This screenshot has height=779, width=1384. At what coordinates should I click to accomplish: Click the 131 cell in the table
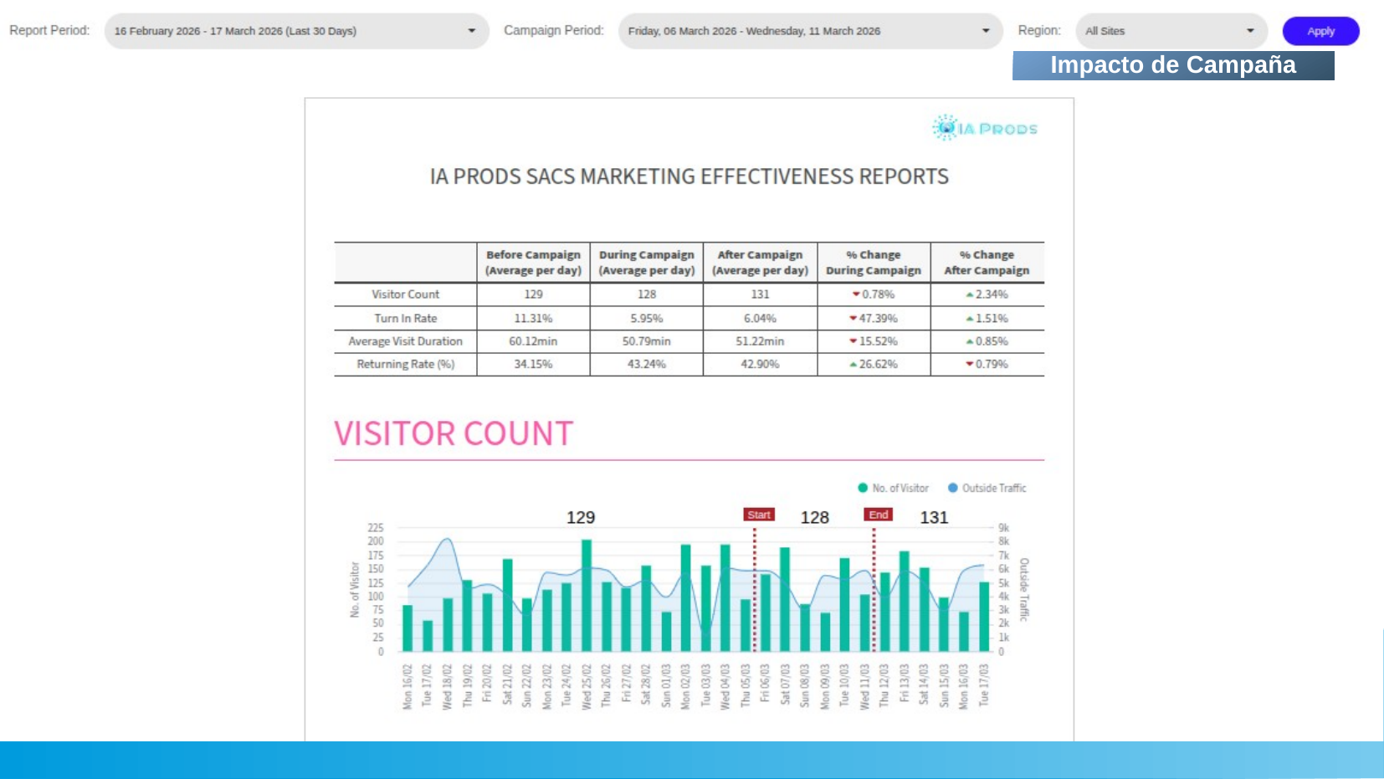click(x=760, y=295)
